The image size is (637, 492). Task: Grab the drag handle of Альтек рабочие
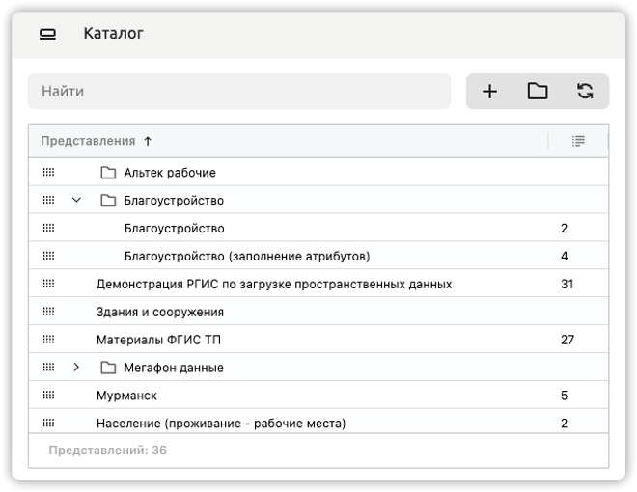[x=48, y=172]
